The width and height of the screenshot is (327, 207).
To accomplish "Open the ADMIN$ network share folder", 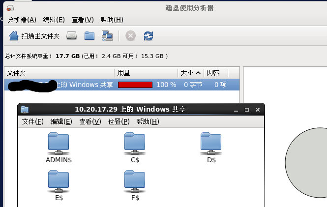I will pos(59,148).
